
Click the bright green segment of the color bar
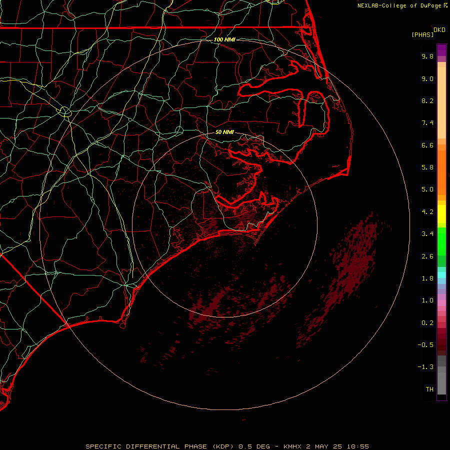[x=441, y=241]
